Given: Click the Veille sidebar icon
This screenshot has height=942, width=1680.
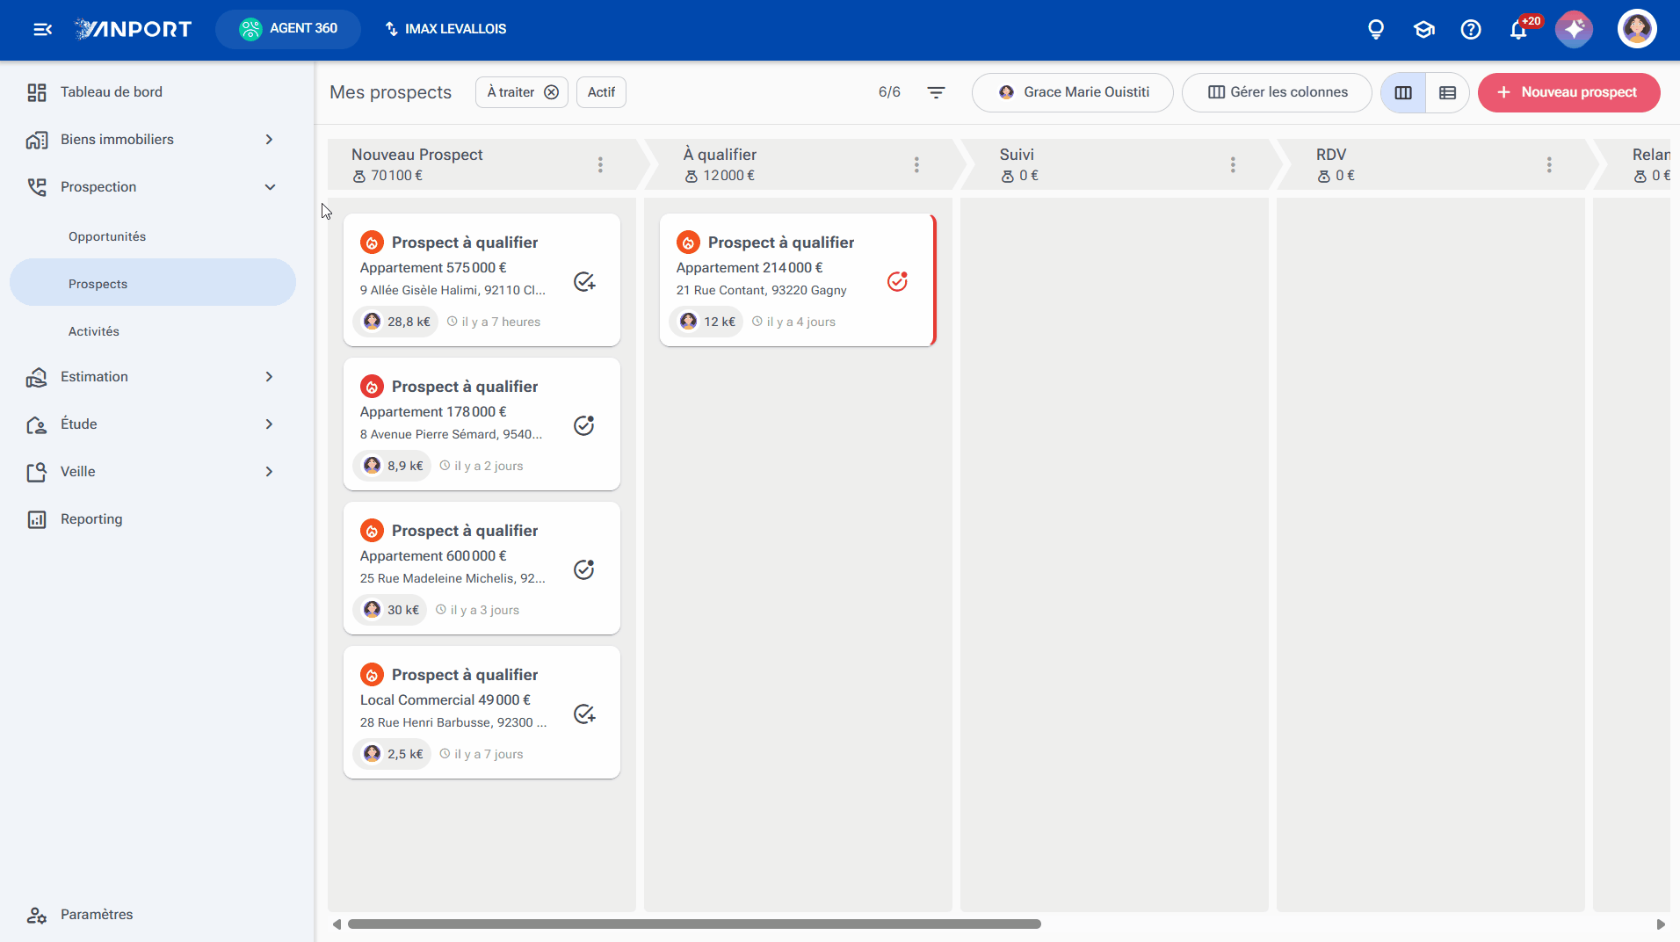Looking at the screenshot, I should point(36,472).
